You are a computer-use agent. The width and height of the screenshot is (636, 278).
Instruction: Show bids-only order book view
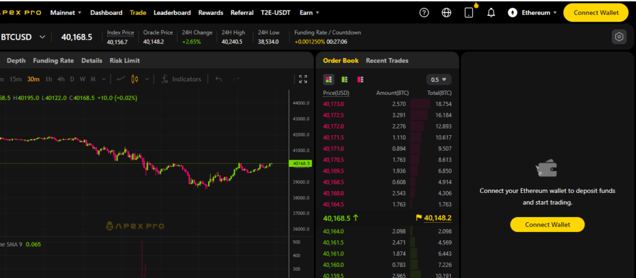pyautogui.click(x=344, y=79)
